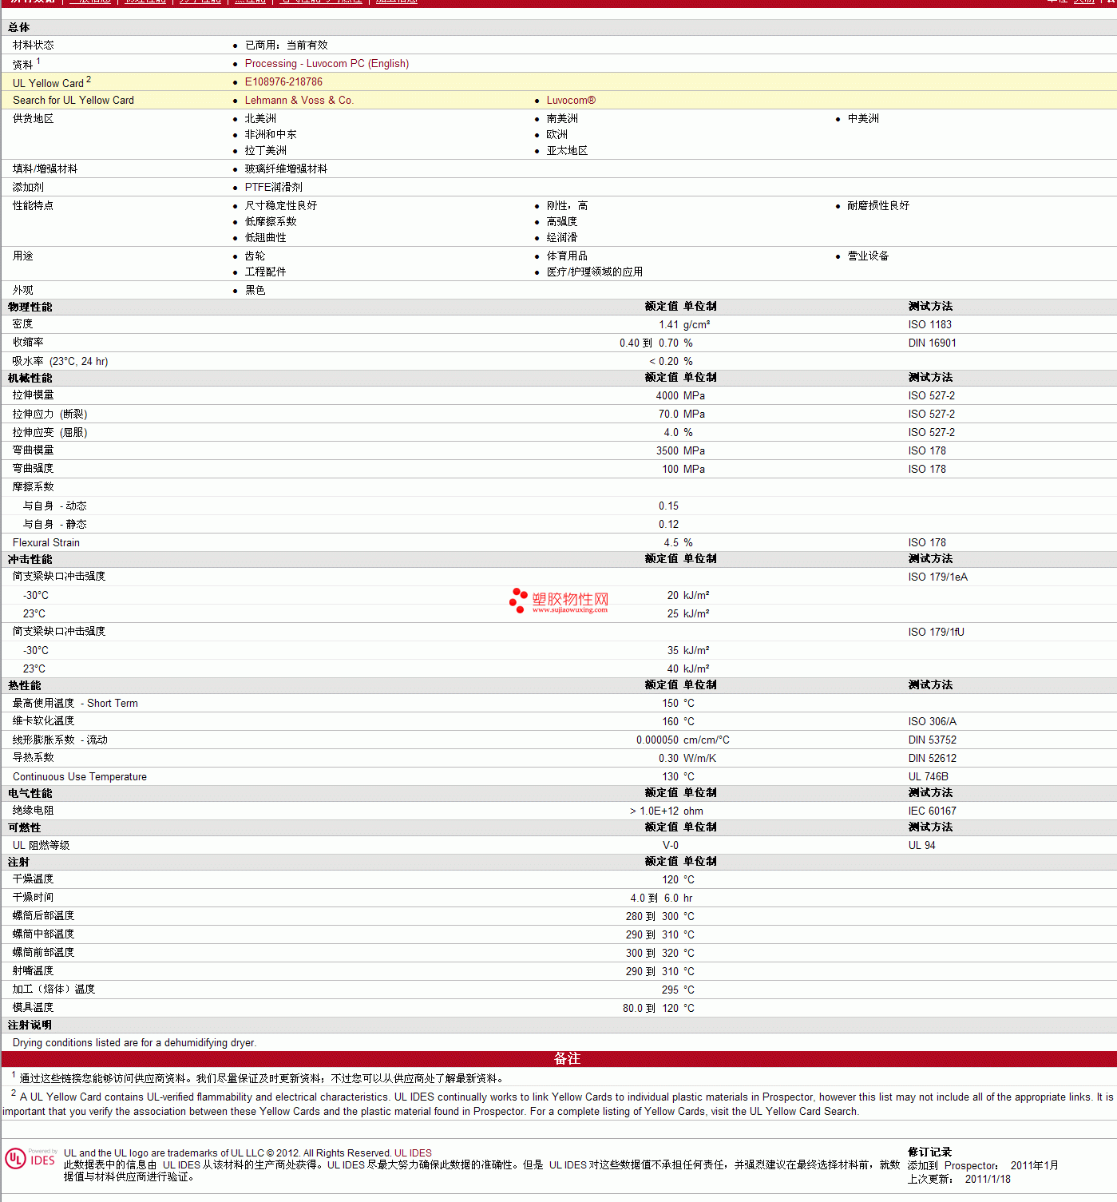Select the UL 94 test method
This screenshot has height=1202, width=1117.
click(922, 846)
